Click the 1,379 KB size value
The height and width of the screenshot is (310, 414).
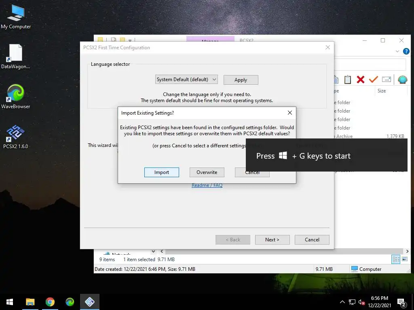point(395,136)
